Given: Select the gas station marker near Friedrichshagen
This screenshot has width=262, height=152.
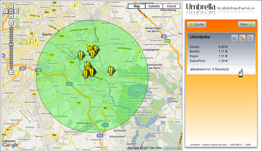Looking at the screenshot, I should coord(111,71).
